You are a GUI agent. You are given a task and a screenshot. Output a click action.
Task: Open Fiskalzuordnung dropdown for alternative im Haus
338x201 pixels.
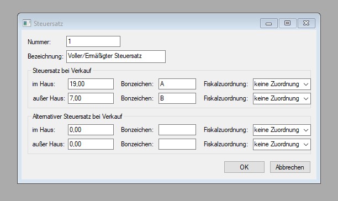pyautogui.click(x=282, y=130)
